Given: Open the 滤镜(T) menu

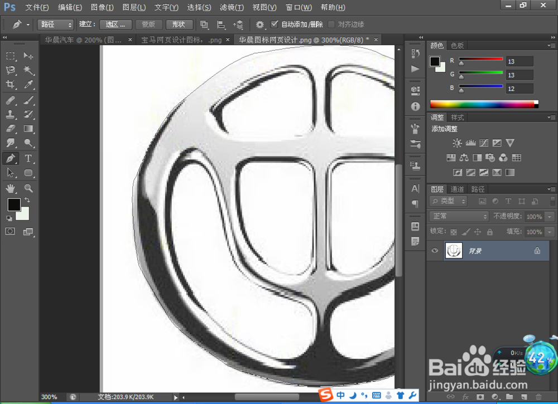Looking at the screenshot, I should (x=232, y=7).
